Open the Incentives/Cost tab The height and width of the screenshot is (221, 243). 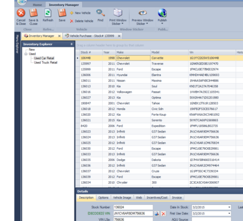(157, 198)
